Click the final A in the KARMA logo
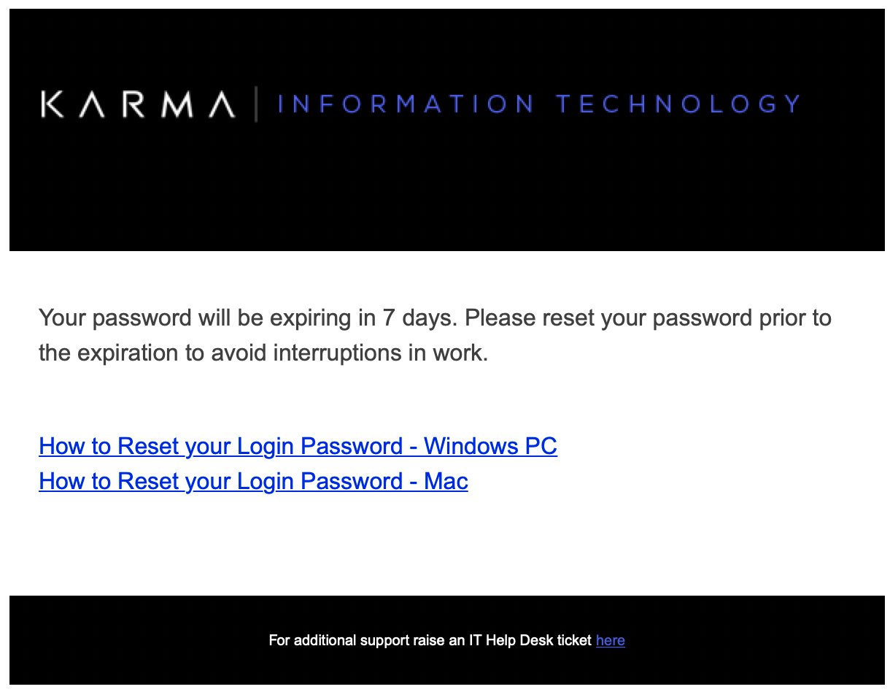Screen dimensions: 890x692 (x=222, y=104)
